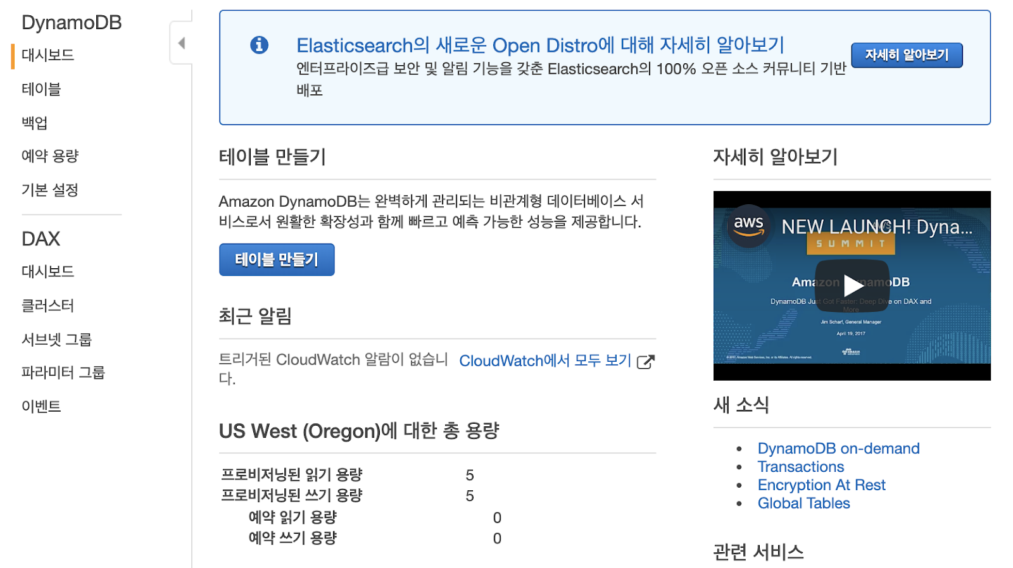
Task: Open CloudWatch에서 모두 보기 link
Action: (x=545, y=361)
